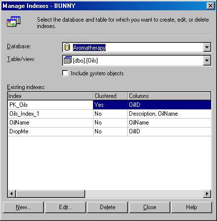The image size is (217, 221).
Task: Click New... to create an index
Action: click(23, 207)
